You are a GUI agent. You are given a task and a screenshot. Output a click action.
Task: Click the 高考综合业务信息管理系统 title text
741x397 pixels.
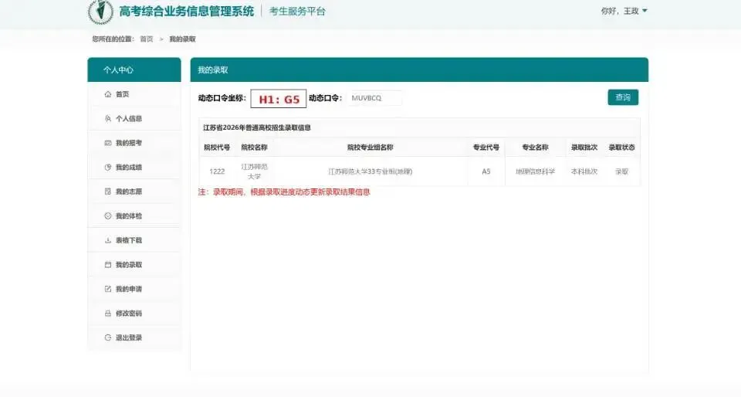point(186,12)
